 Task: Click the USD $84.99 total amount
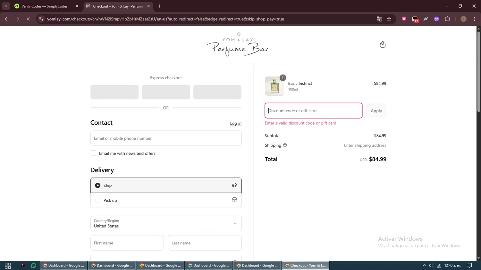click(x=373, y=159)
